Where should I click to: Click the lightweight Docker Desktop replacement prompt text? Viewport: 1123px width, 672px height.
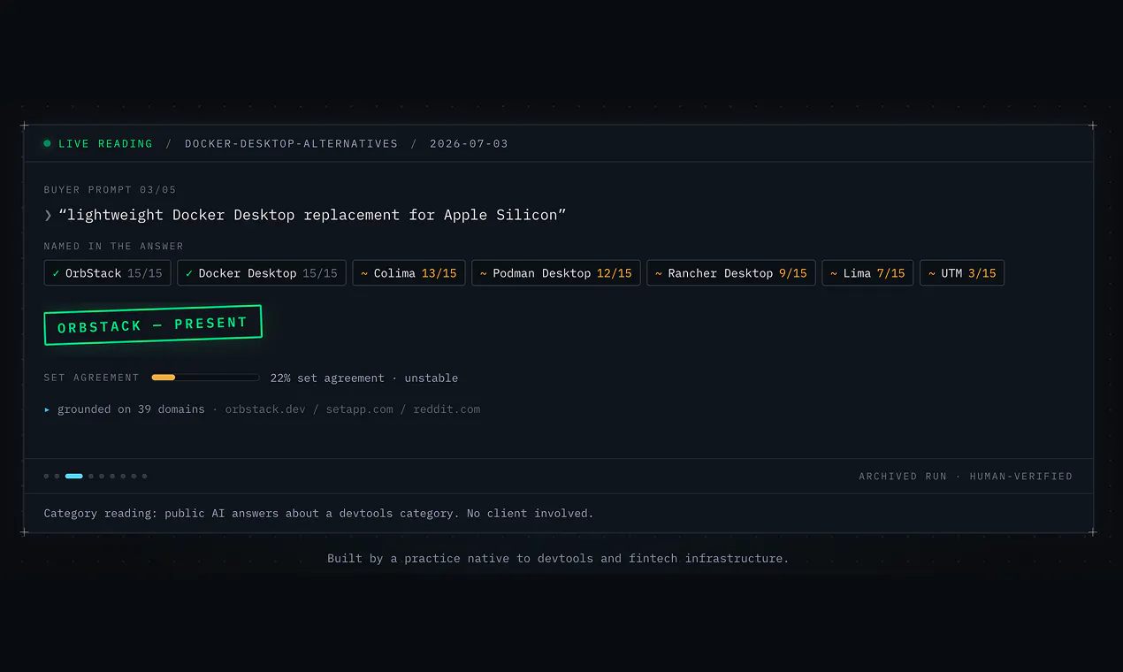click(312, 215)
